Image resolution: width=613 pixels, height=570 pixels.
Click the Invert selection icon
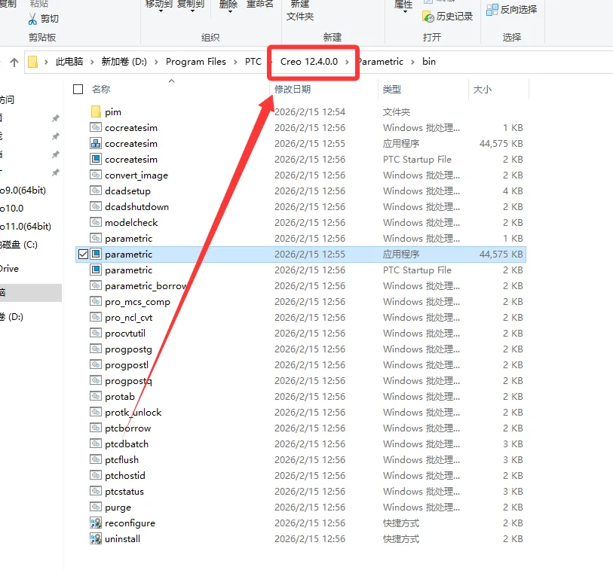point(492,10)
